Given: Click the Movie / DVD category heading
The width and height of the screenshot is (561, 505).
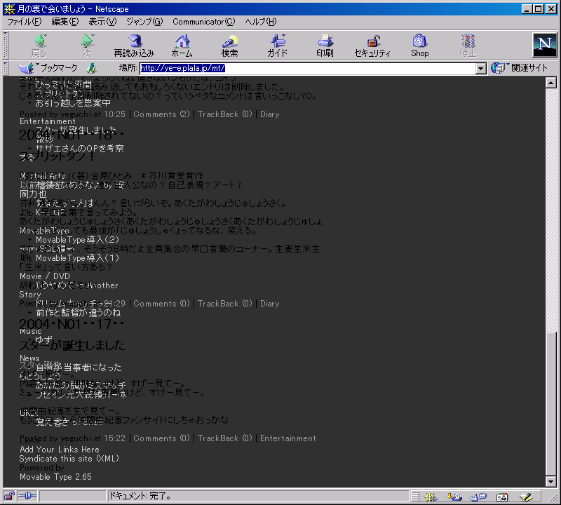Looking at the screenshot, I should 45,276.
